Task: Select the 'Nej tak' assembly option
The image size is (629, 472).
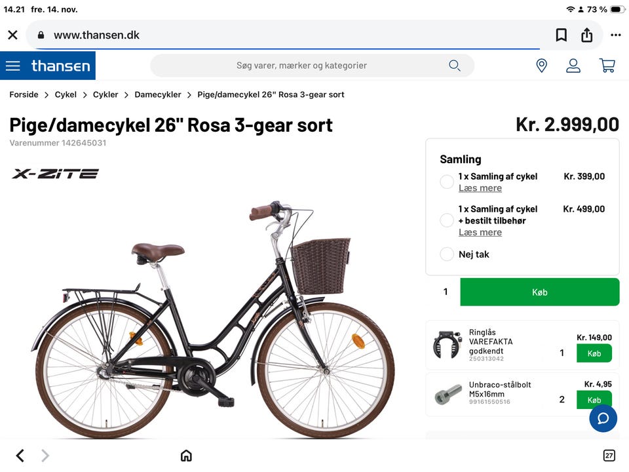Action: click(447, 254)
